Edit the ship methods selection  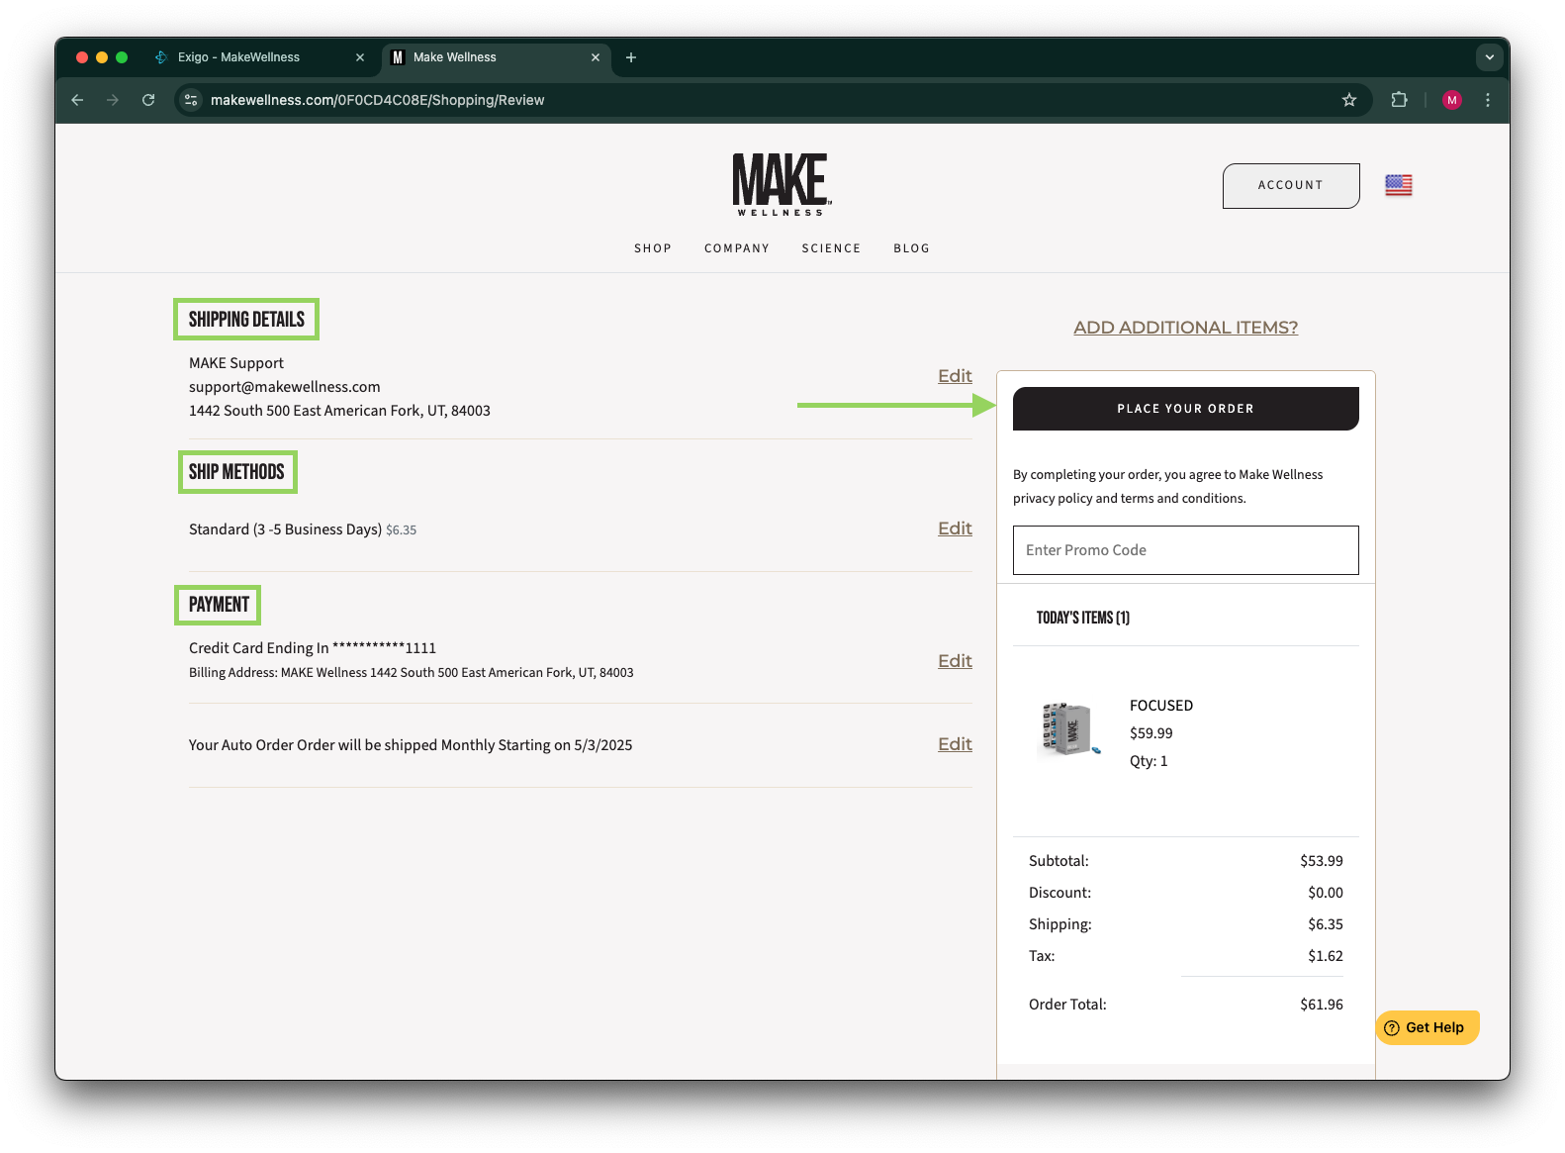click(x=955, y=528)
